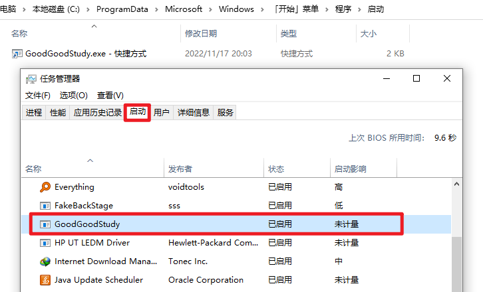
Task: Sort Explorer files by 大小 column
Action: click(x=383, y=33)
